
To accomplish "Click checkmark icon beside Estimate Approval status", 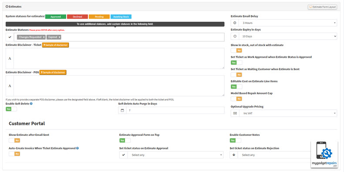I will (x=124, y=155).
